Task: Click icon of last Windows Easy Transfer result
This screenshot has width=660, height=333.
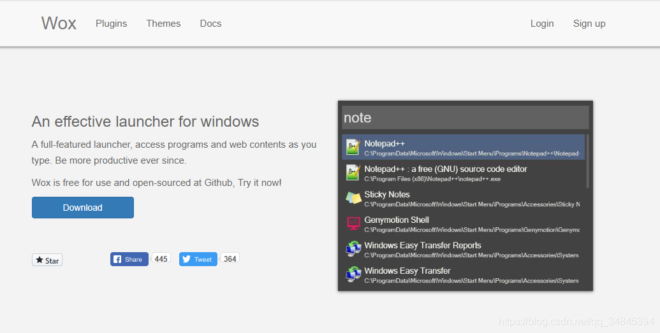Action: click(x=353, y=274)
